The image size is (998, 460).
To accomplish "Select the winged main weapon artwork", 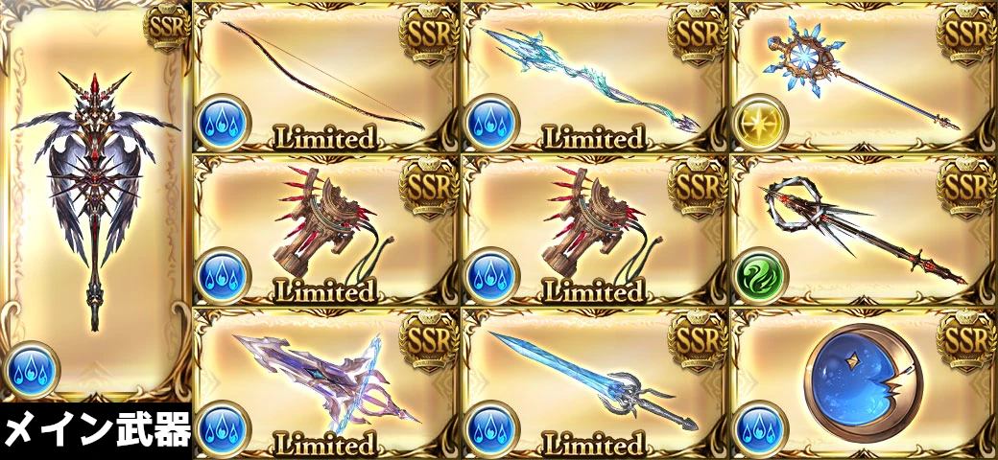I will pyautogui.click(x=95, y=200).
